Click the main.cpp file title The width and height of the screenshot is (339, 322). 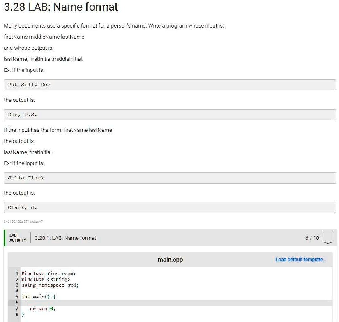pyautogui.click(x=170, y=259)
